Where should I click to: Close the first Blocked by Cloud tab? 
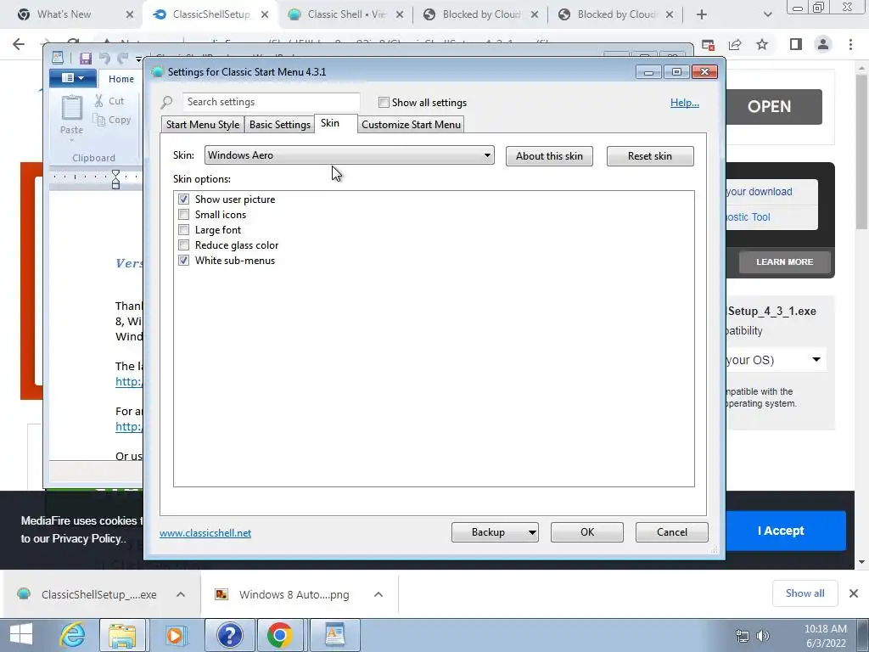(x=535, y=14)
